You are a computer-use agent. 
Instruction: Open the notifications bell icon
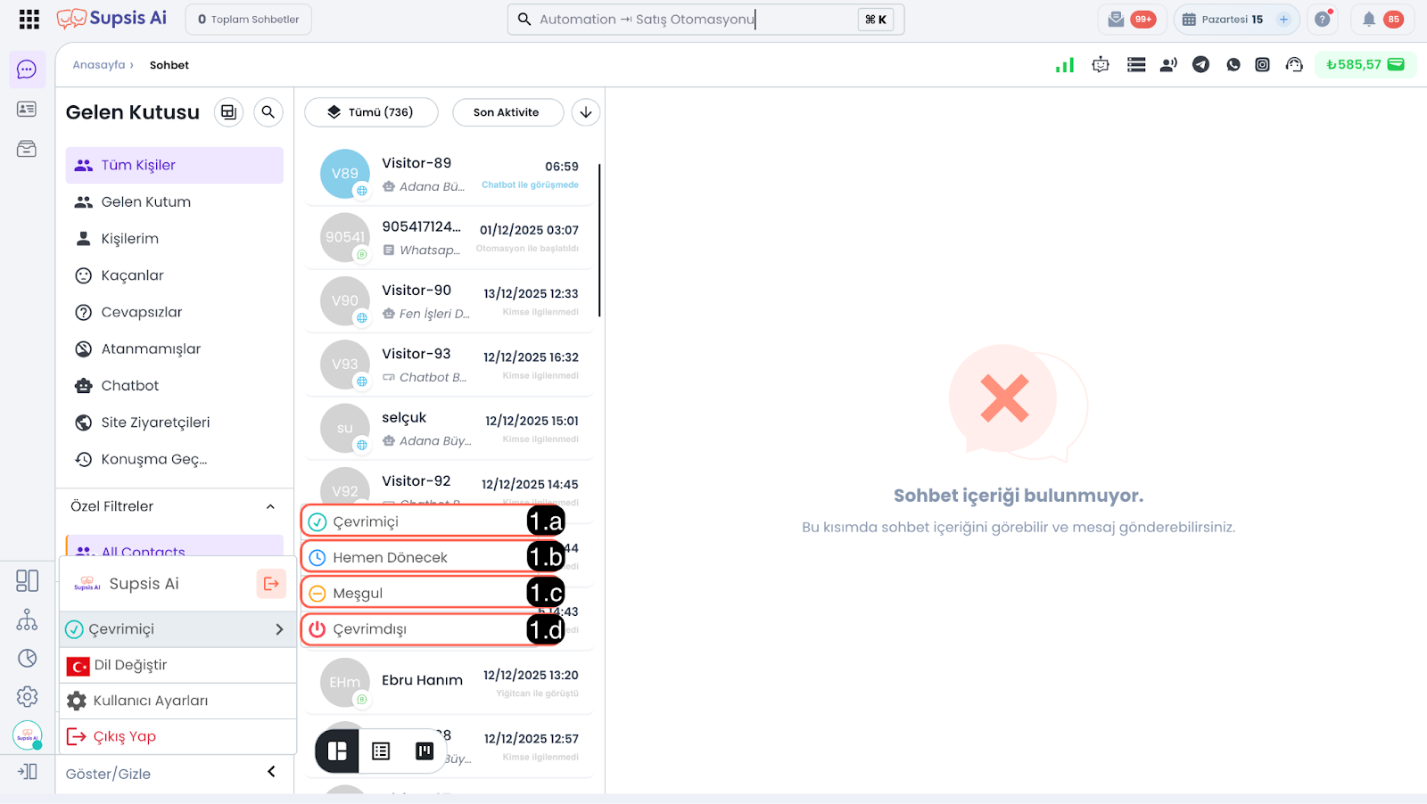coord(1368,19)
